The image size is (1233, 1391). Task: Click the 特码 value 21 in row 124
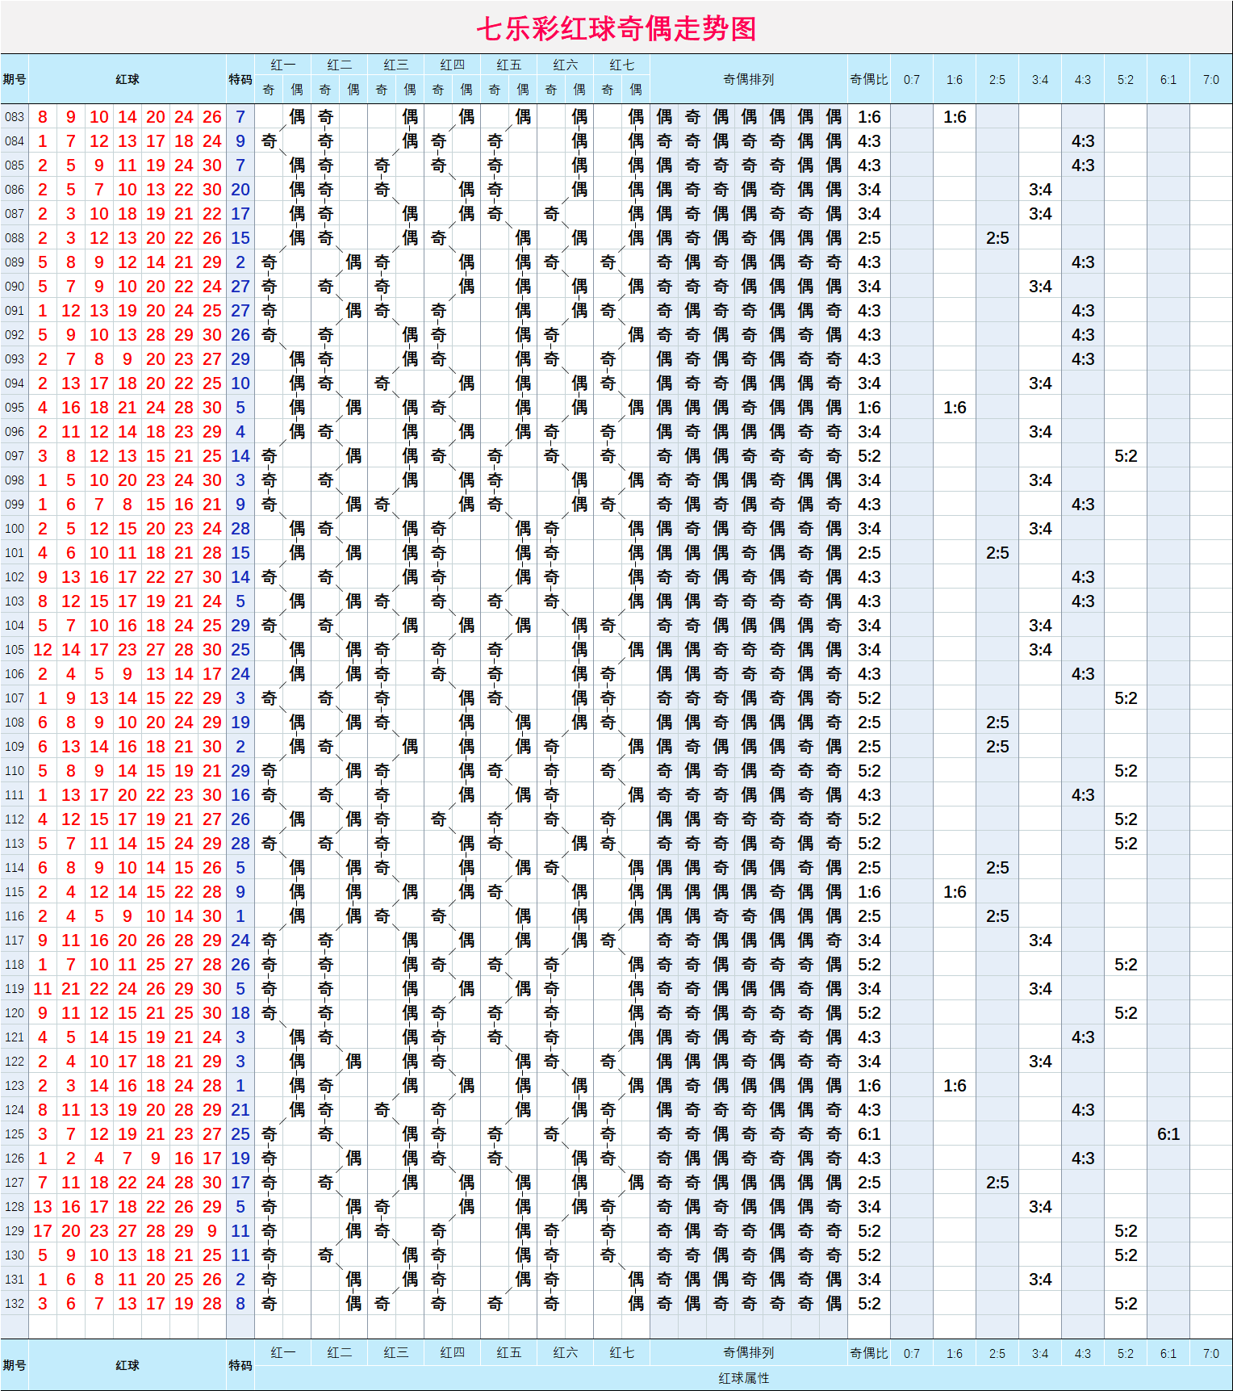[x=240, y=1110]
